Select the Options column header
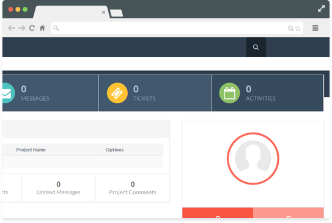The image size is (332, 223). click(x=114, y=150)
